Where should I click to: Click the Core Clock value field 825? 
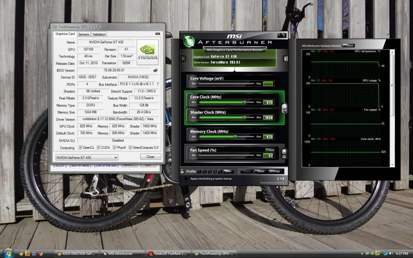269,102
